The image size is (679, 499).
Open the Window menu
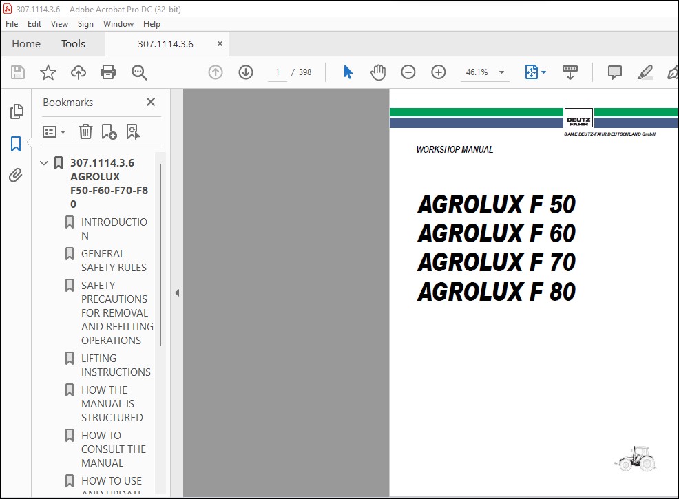click(118, 24)
